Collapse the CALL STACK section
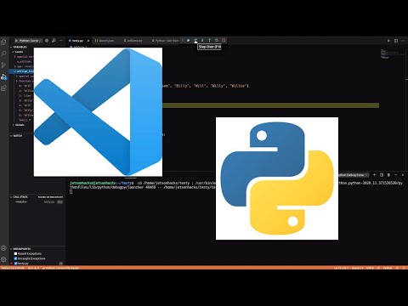408x306 pixels. 20,197
